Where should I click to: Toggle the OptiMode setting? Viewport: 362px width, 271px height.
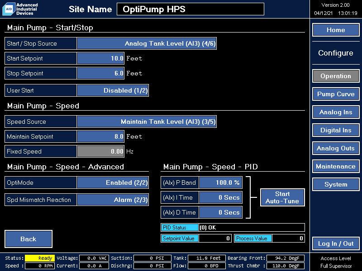coord(113,182)
